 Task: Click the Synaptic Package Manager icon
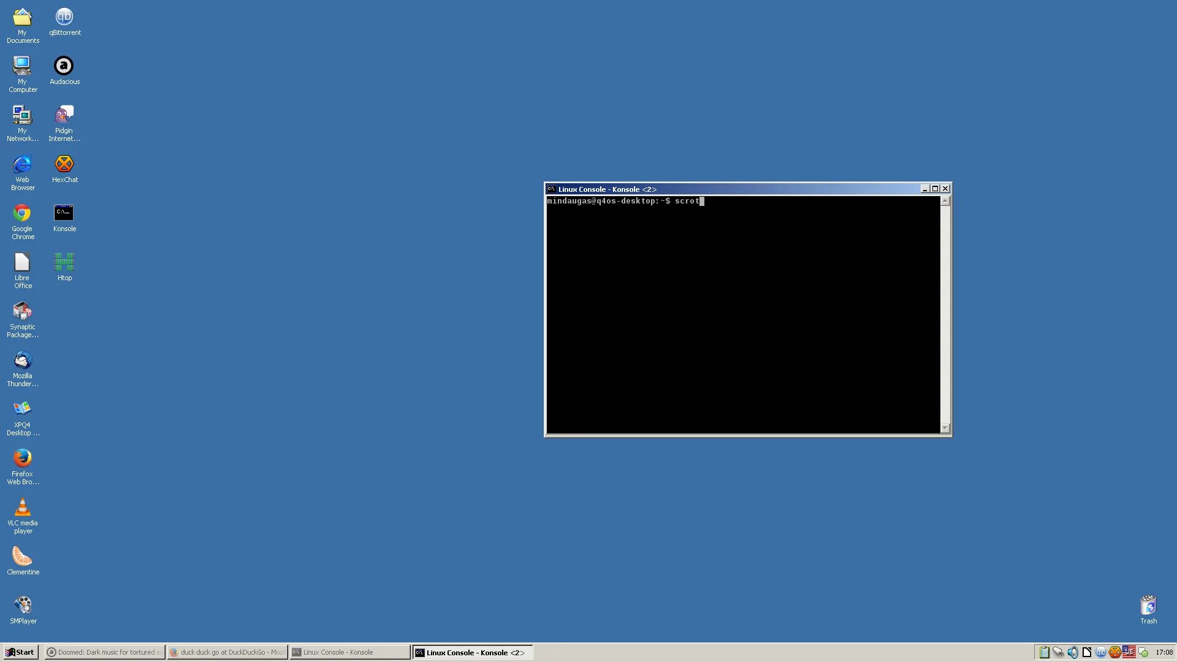point(23,311)
